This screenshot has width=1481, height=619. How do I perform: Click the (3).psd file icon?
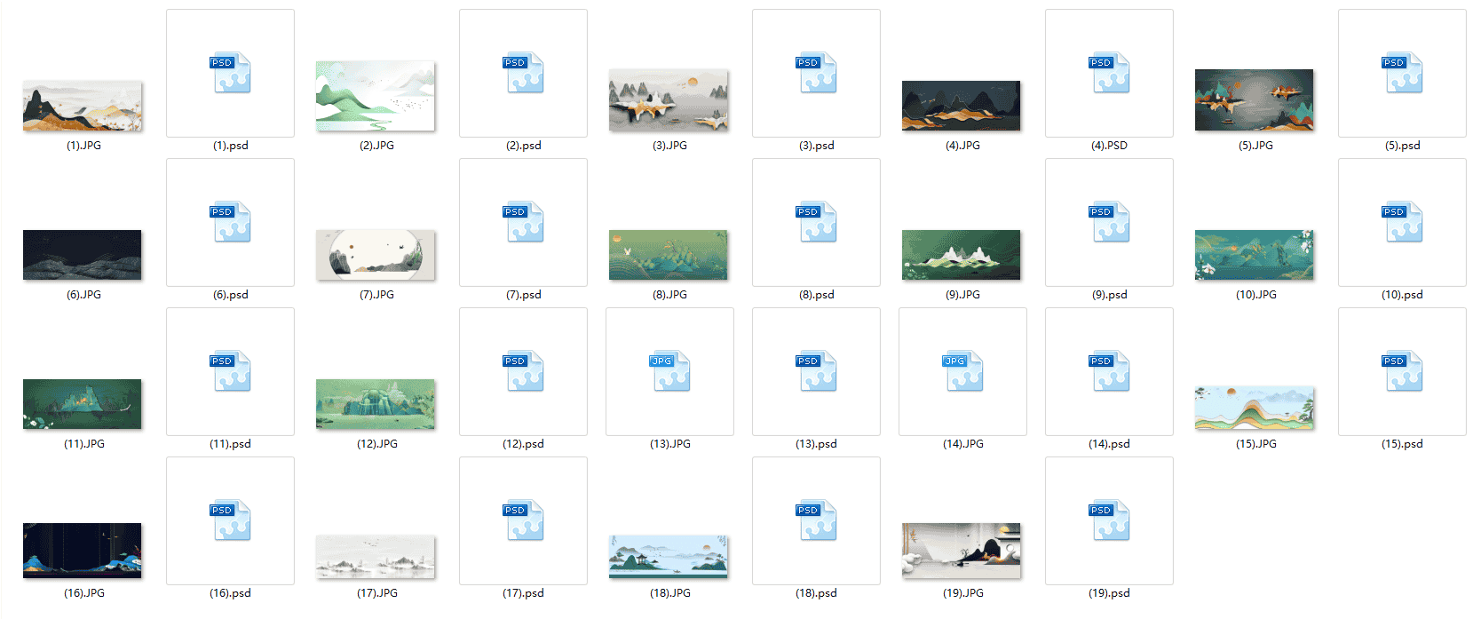click(816, 73)
